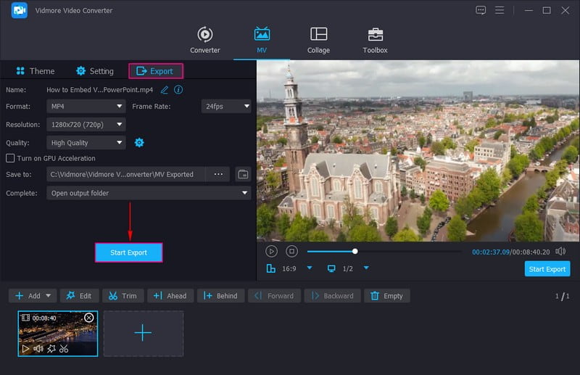Image resolution: width=580 pixels, height=375 pixels.
Task: Click the playback progress slider
Action: click(x=384, y=252)
